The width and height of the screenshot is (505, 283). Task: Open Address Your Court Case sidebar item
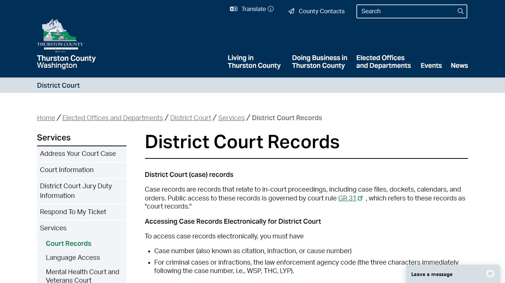click(x=82, y=154)
